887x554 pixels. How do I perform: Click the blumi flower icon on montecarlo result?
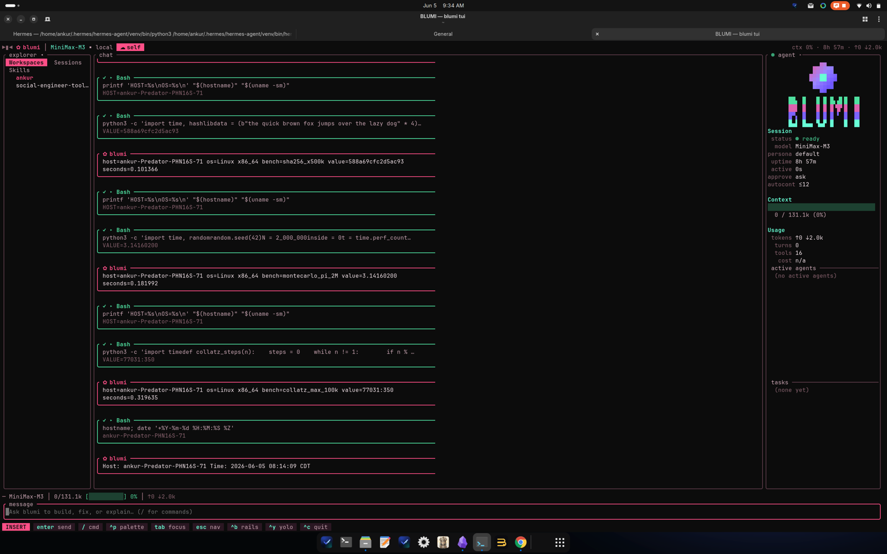point(105,268)
